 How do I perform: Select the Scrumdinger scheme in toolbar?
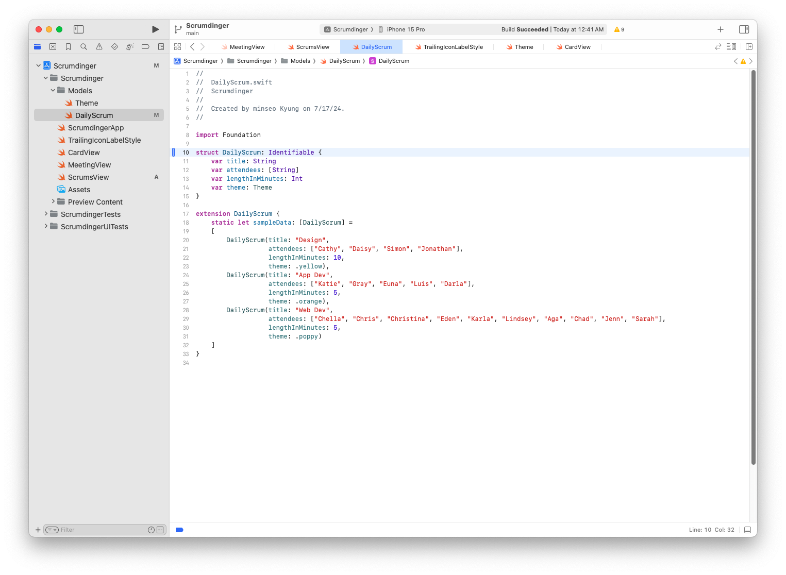[x=346, y=29]
